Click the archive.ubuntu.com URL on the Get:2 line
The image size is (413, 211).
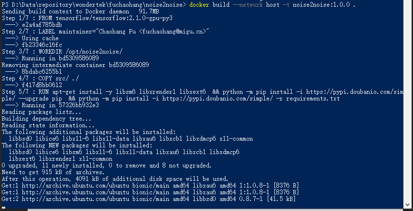click(x=76, y=199)
